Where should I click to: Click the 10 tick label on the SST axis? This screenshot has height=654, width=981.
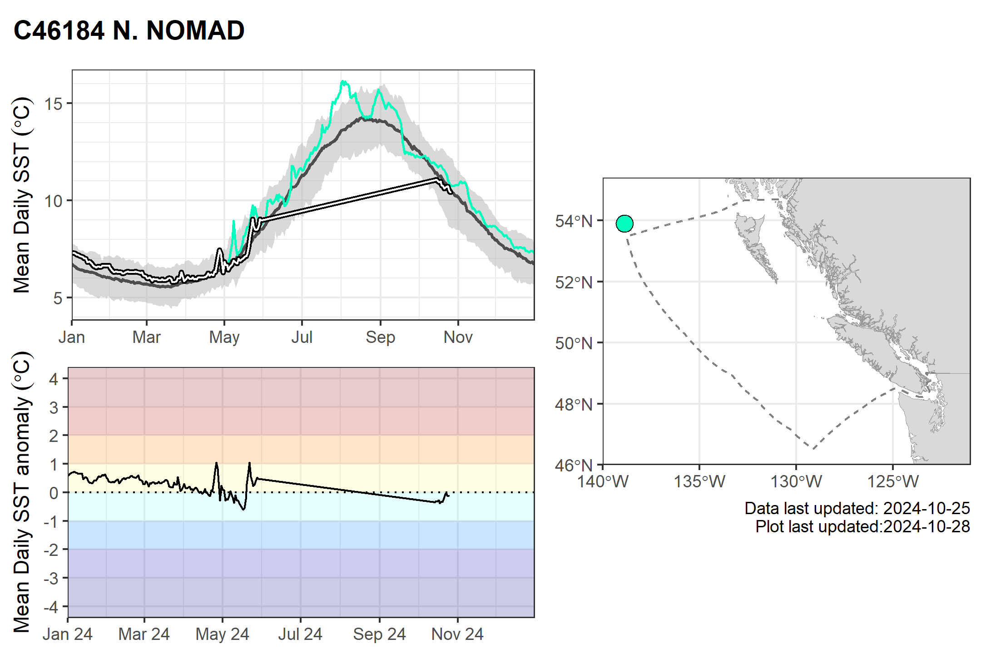[x=53, y=201]
